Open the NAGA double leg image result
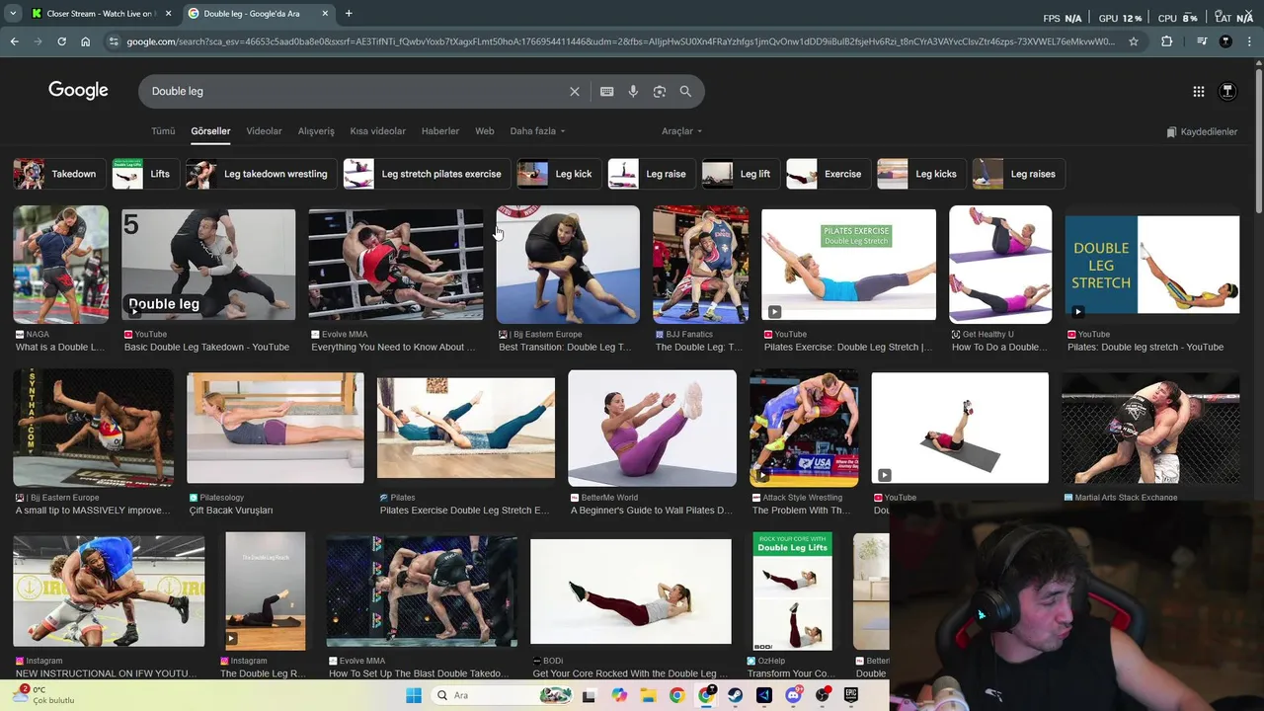 tap(61, 265)
